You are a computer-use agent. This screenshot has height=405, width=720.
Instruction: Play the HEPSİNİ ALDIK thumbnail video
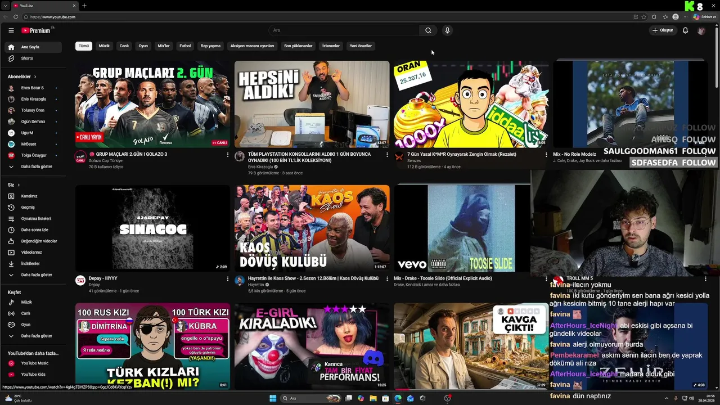pyautogui.click(x=312, y=104)
